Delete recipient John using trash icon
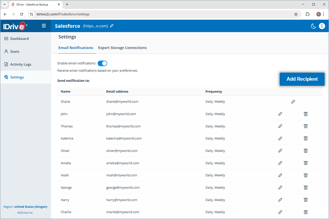Image resolution: width=329 pixels, height=219 pixels. (306, 114)
